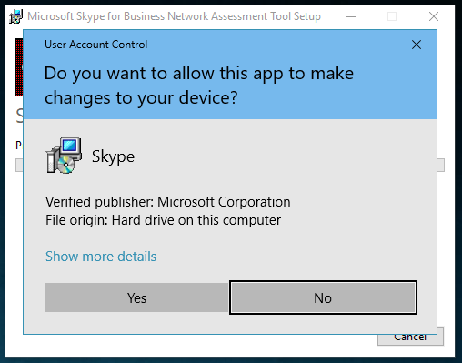This screenshot has width=462, height=363.
Task: Click the partially hidden 'P' status label
Action: (x=19, y=146)
